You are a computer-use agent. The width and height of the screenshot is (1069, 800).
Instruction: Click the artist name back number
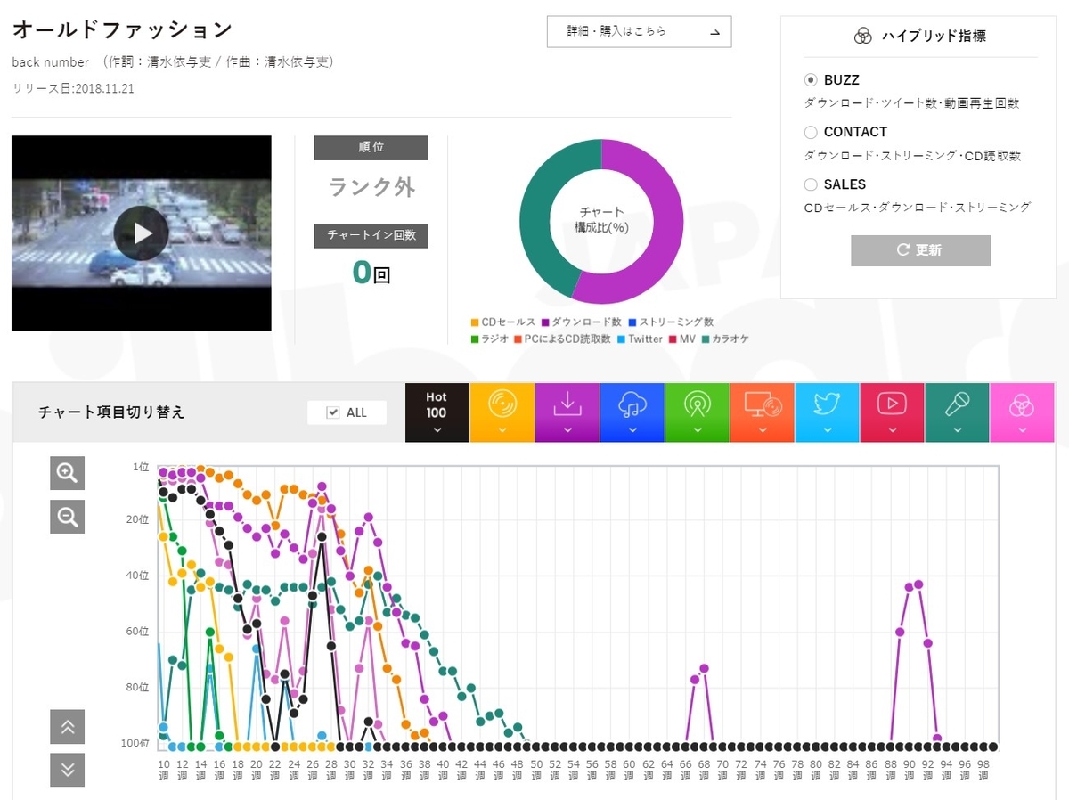pyautogui.click(x=51, y=62)
